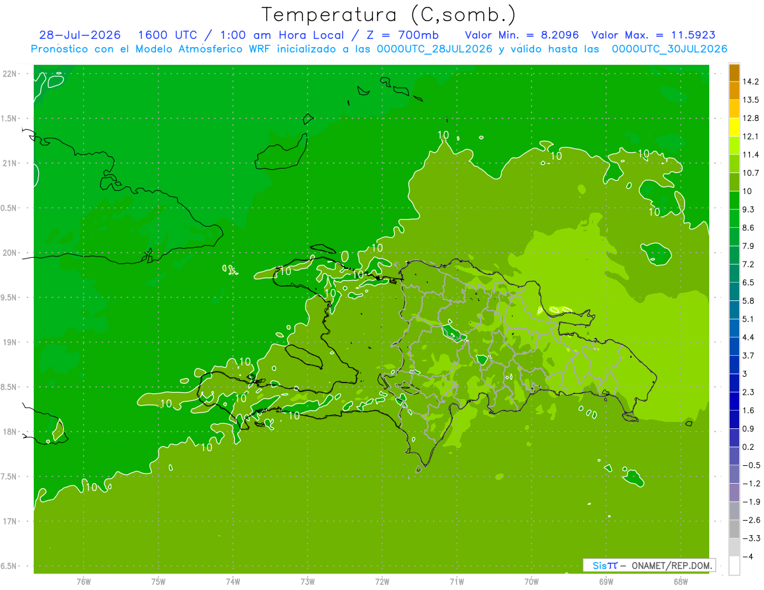The image size is (764, 590).
Task: Click the '-0.5' colorbar value
Action: pos(750,465)
